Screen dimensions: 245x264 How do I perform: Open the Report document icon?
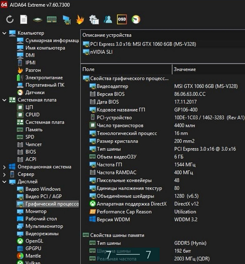24,19
